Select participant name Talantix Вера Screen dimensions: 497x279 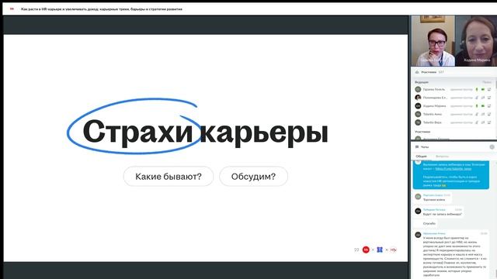click(433, 122)
